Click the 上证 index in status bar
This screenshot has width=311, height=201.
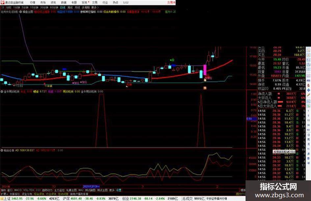click(7, 199)
